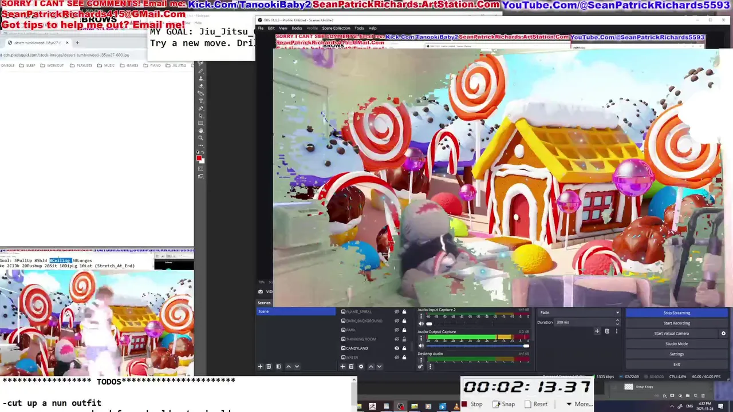The height and width of the screenshot is (412, 733).
Task: Click Start Virtual Camera button
Action: pyautogui.click(x=672, y=334)
